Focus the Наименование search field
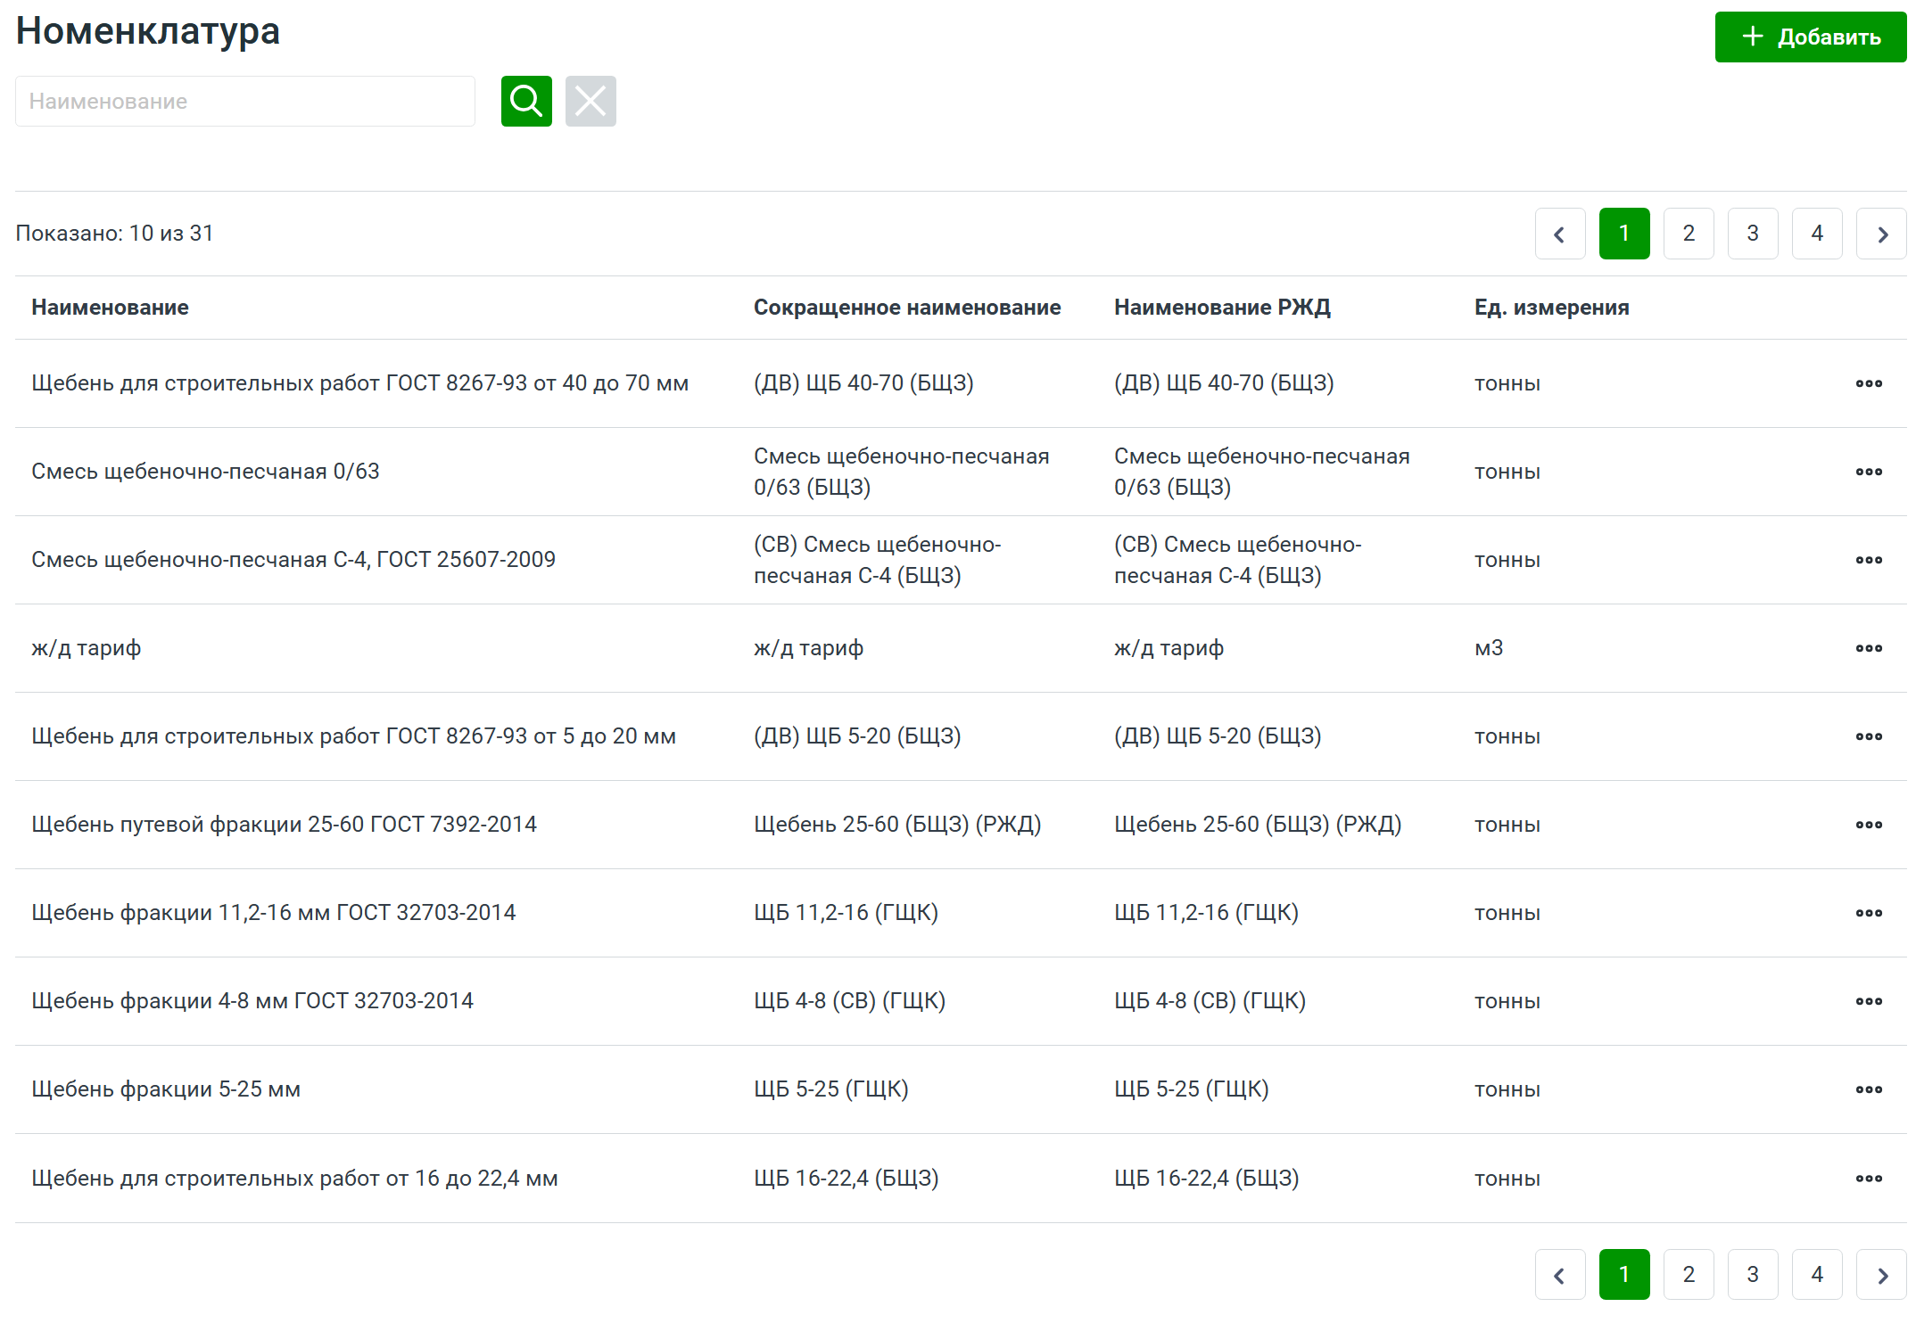The image size is (1916, 1323). 245,101
